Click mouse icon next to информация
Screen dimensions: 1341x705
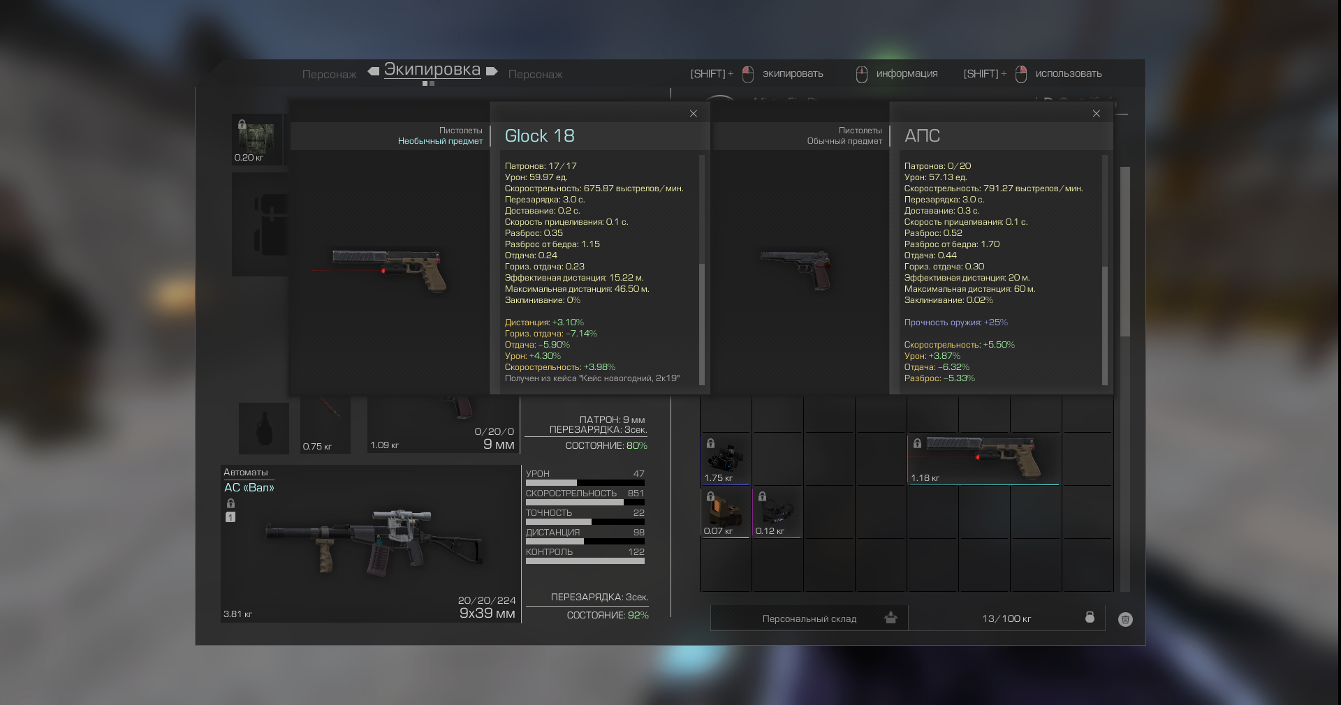[x=862, y=74]
